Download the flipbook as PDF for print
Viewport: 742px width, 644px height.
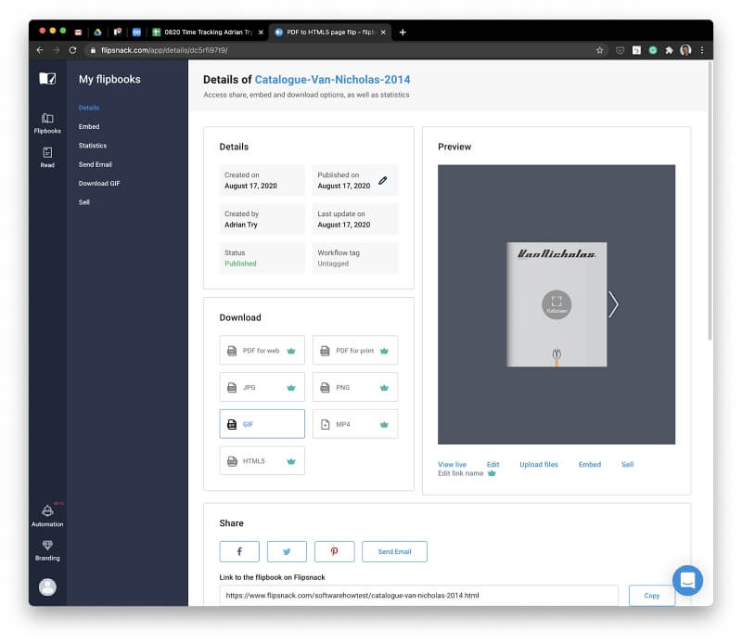tap(355, 351)
